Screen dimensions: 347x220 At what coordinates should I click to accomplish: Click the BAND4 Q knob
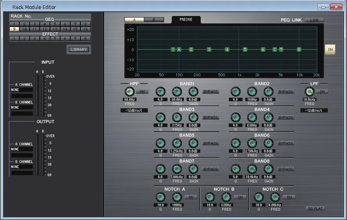pos(236,117)
